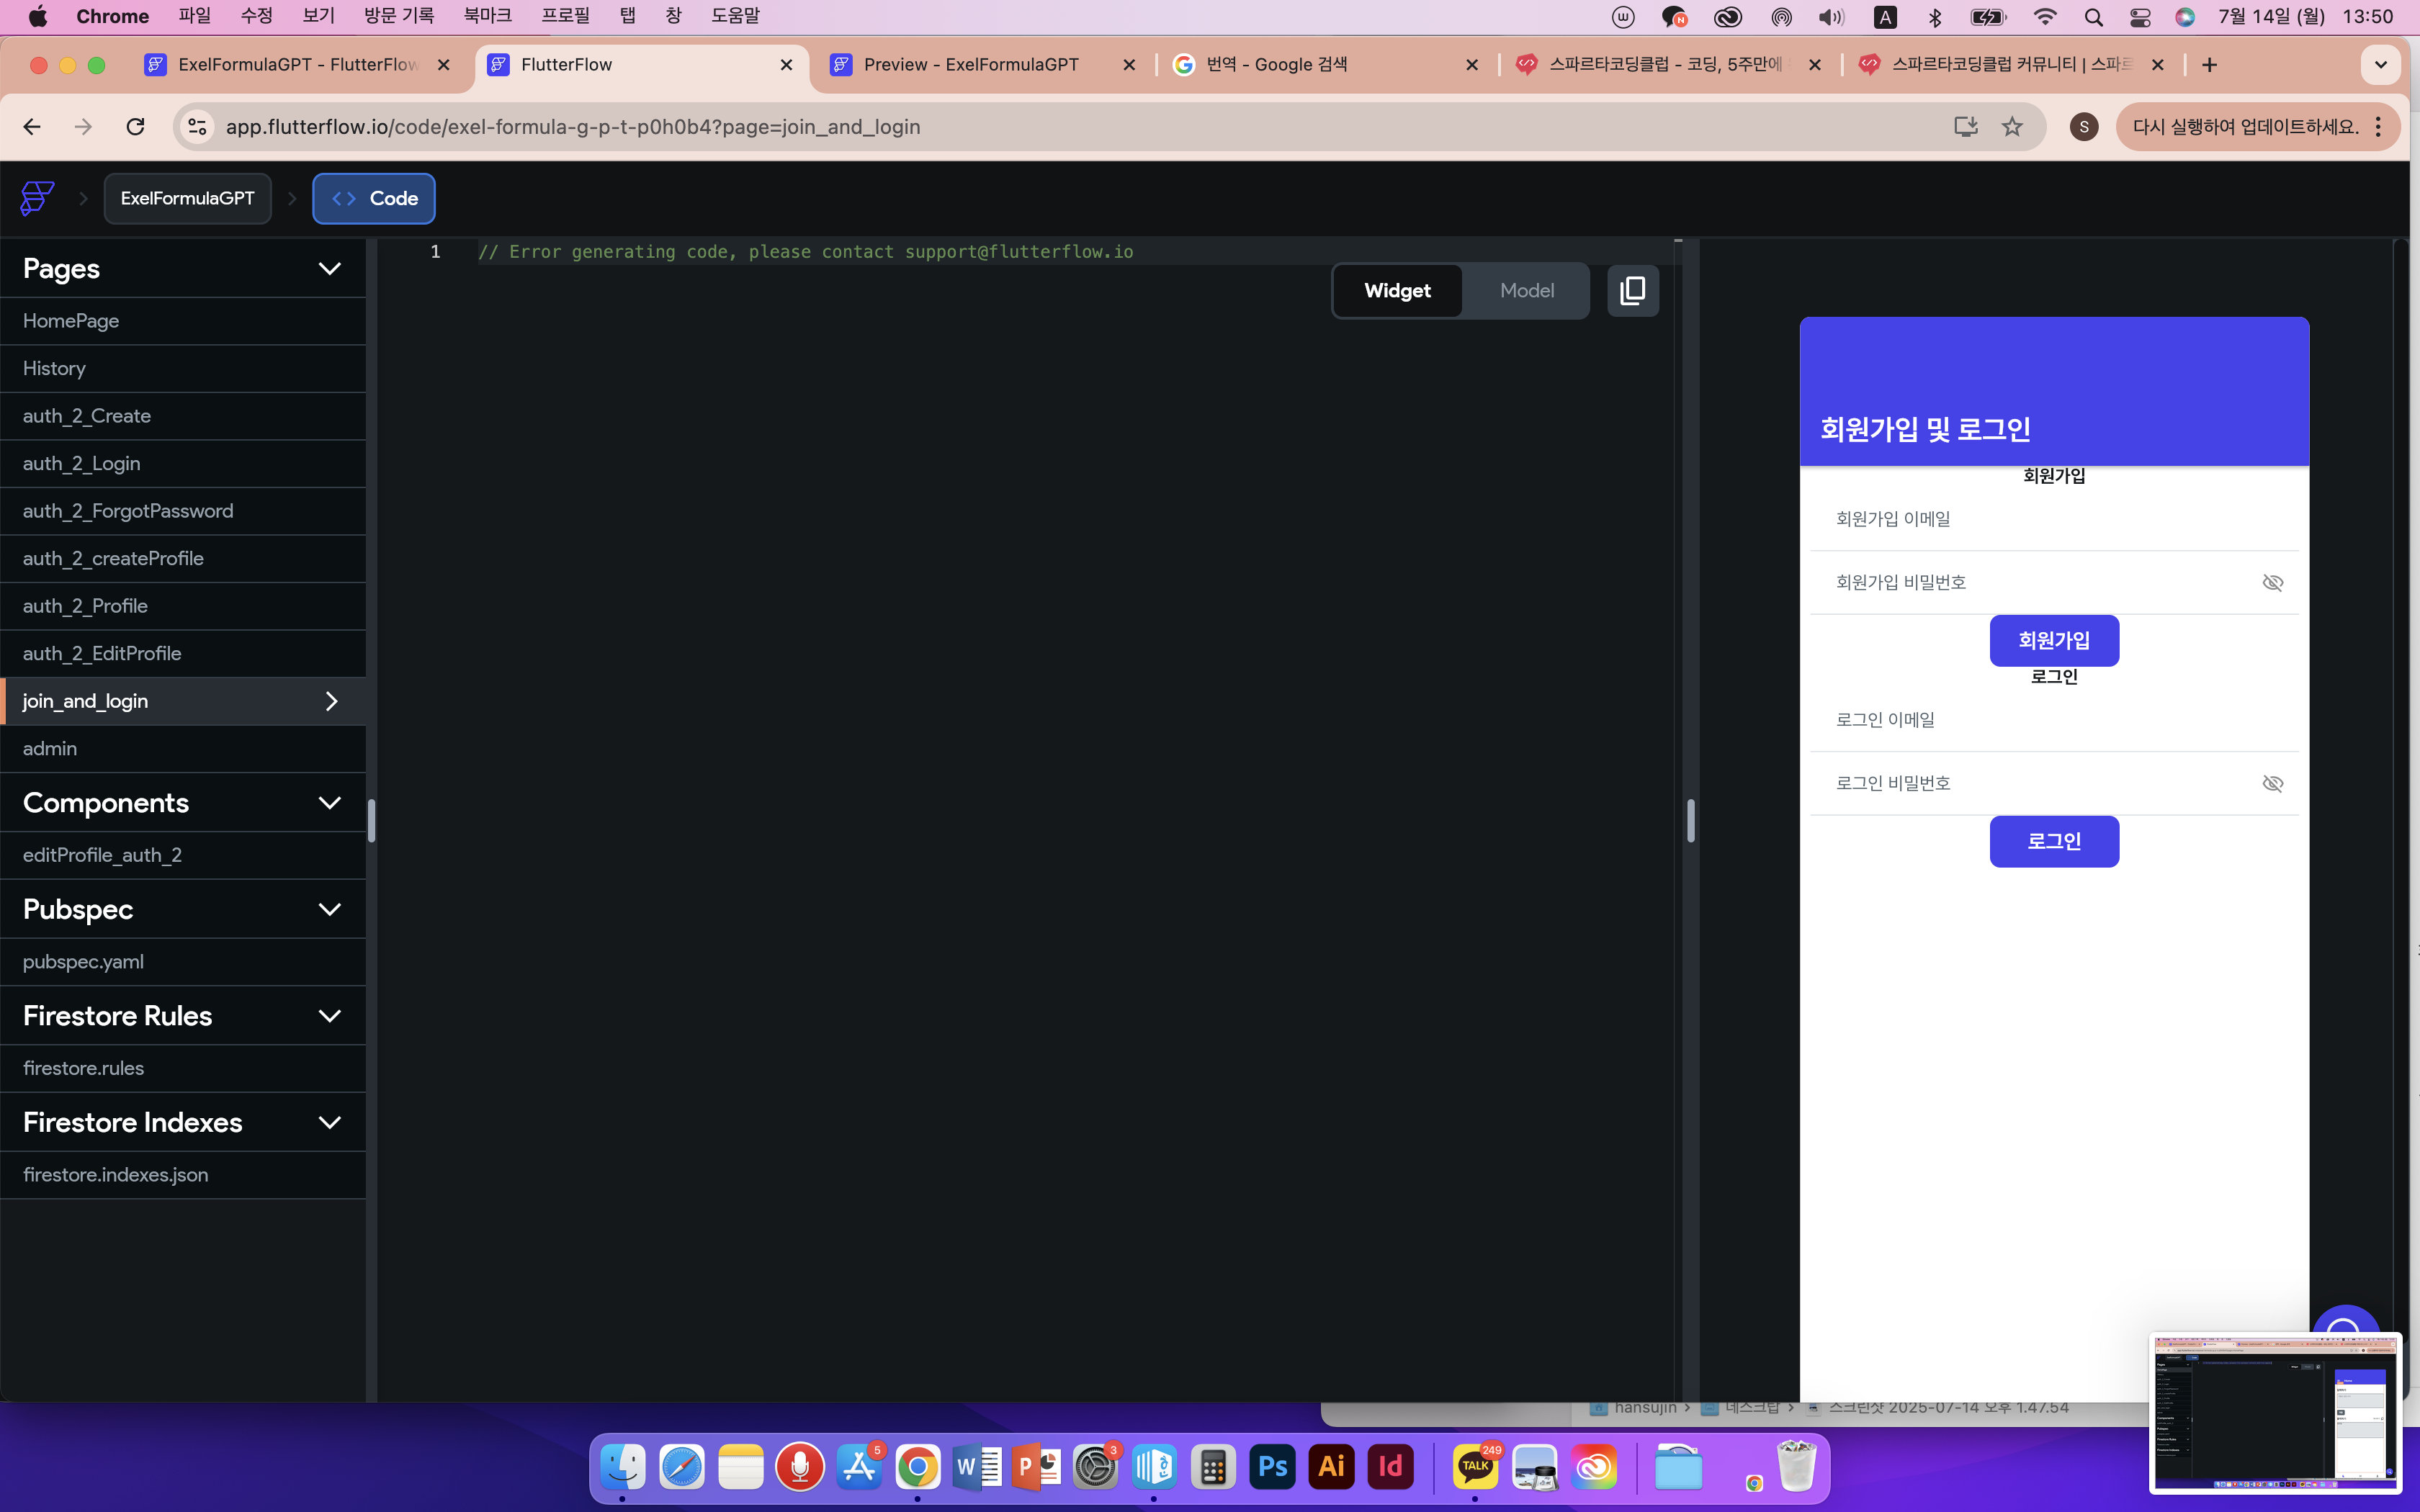Viewport: 2420px width, 1512px height.
Task: Open firestore.rules file
Action: tap(183, 1068)
